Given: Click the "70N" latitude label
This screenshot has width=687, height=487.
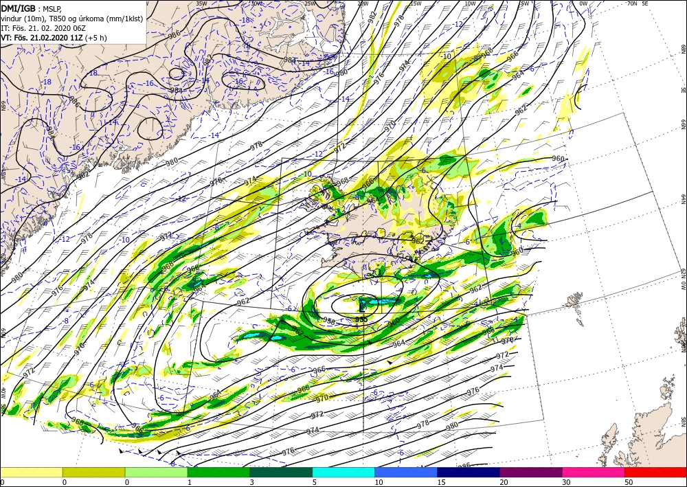Looking at the screenshot, I should [632, 3].
